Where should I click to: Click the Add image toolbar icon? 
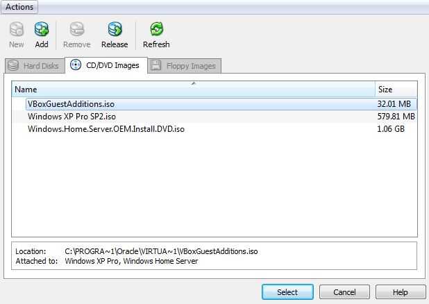click(x=42, y=29)
